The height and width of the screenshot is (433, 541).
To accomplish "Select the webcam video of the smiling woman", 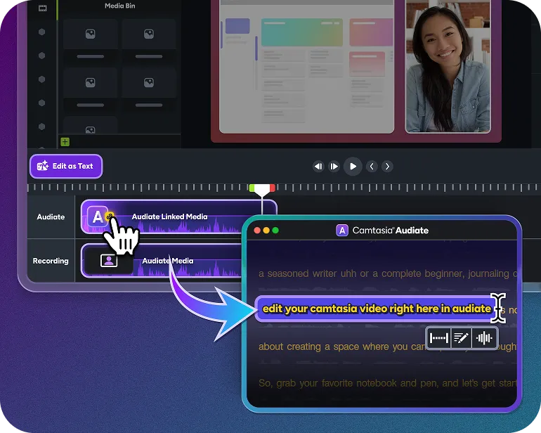I will click(x=448, y=65).
